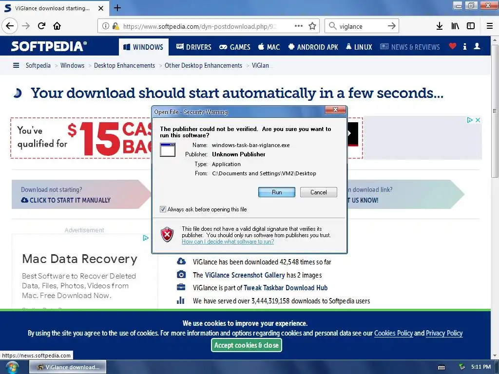Open the Linux category
The height and width of the screenshot is (374, 499).
[x=359, y=47]
